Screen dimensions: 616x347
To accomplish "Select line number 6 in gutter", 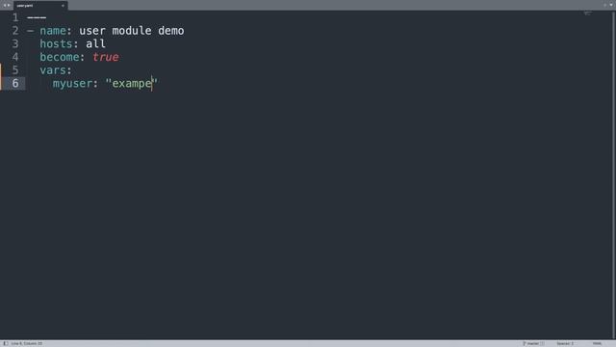I will (15, 83).
